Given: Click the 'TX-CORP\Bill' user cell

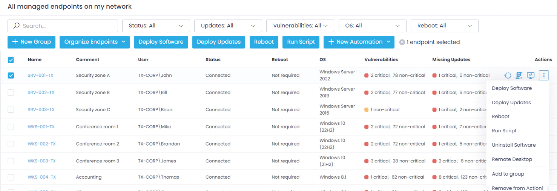Looking at the screenshot, I should 152,92.
